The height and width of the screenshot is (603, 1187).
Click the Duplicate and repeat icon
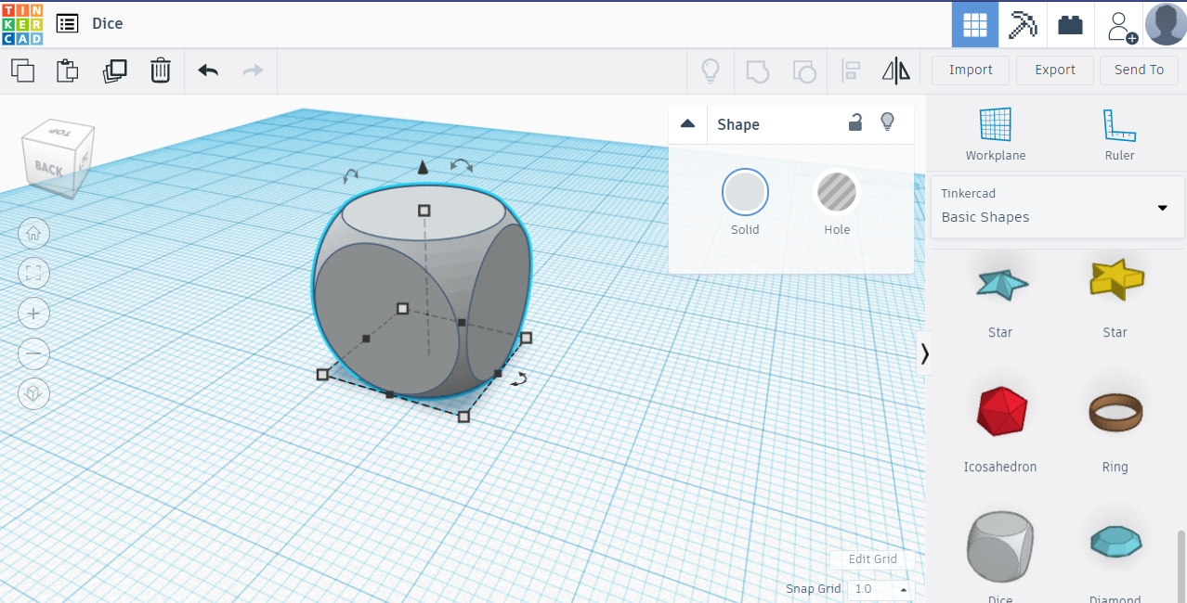[114, 71]
